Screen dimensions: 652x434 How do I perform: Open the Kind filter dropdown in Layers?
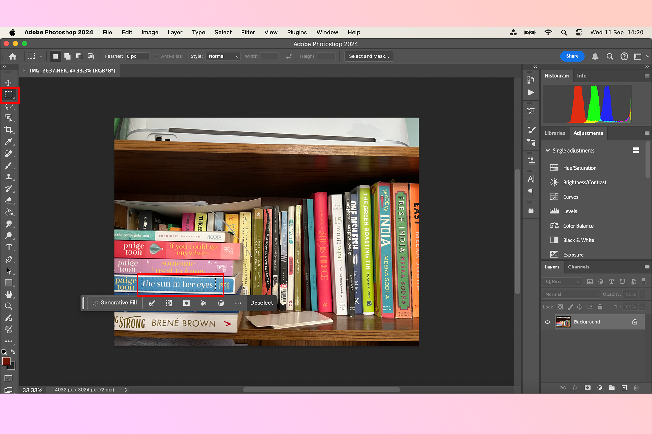pos(562,281)
